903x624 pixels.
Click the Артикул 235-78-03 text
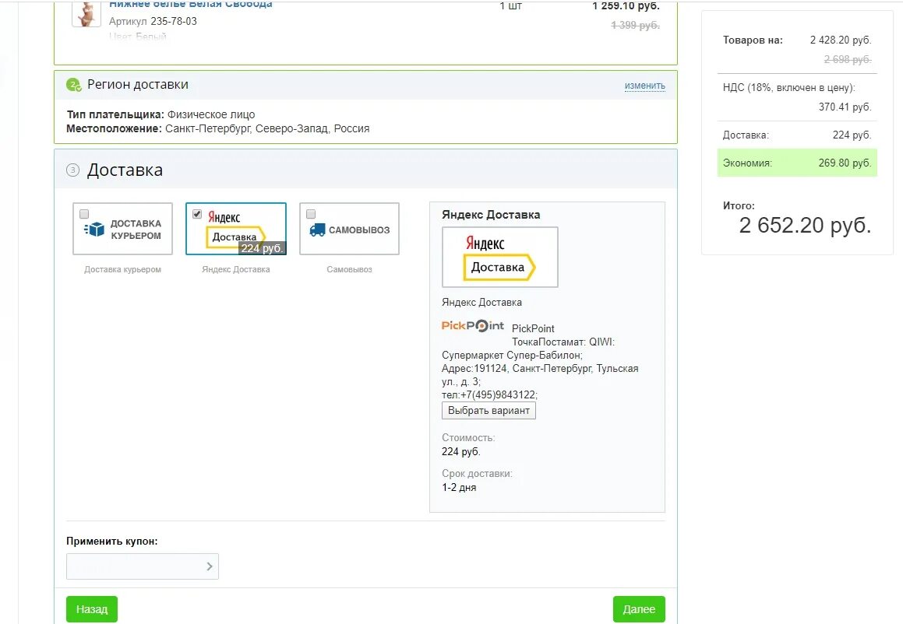pos(153,21)
